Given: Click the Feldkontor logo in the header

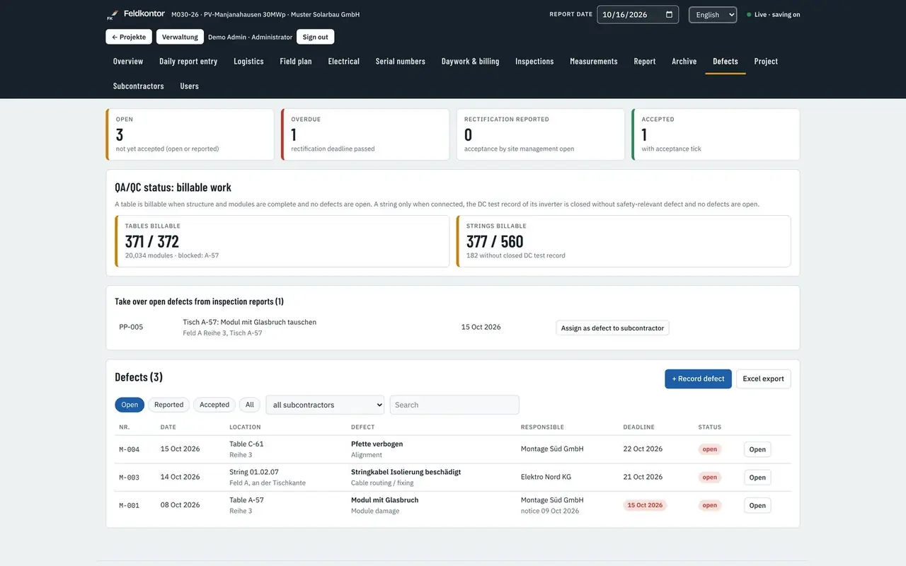Looking at the screenshot, I should 136,14.
